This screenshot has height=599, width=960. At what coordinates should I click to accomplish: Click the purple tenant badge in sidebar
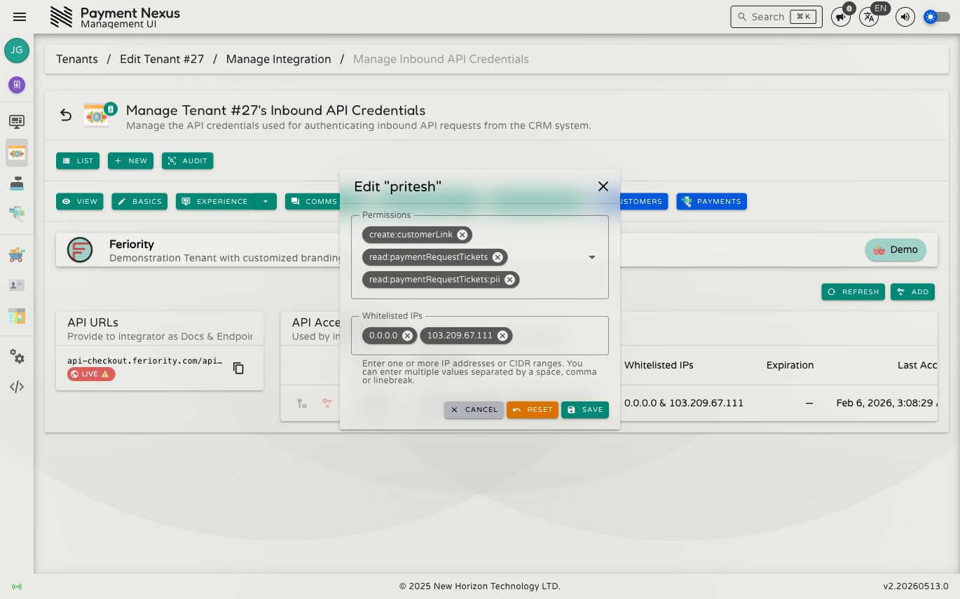17,85
